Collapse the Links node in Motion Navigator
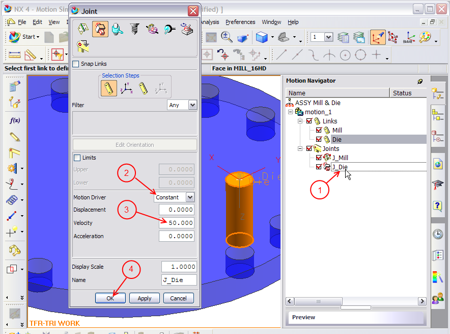Screen dimensions: 450x334 (300, 121)
